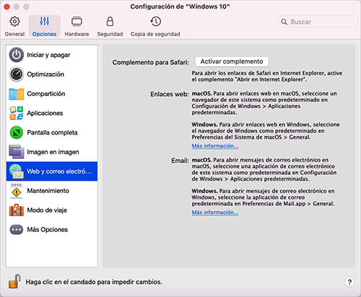Select the Opciones tab label
The height and width of the screenshot is (297, 361).
pos(45,34)
